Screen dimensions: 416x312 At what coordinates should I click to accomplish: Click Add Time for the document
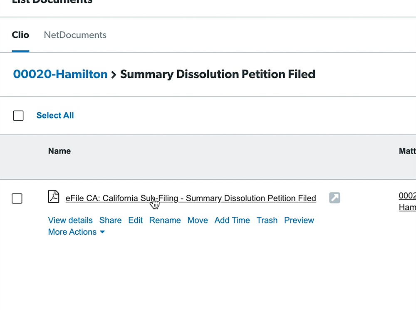(x=232, y=220)
